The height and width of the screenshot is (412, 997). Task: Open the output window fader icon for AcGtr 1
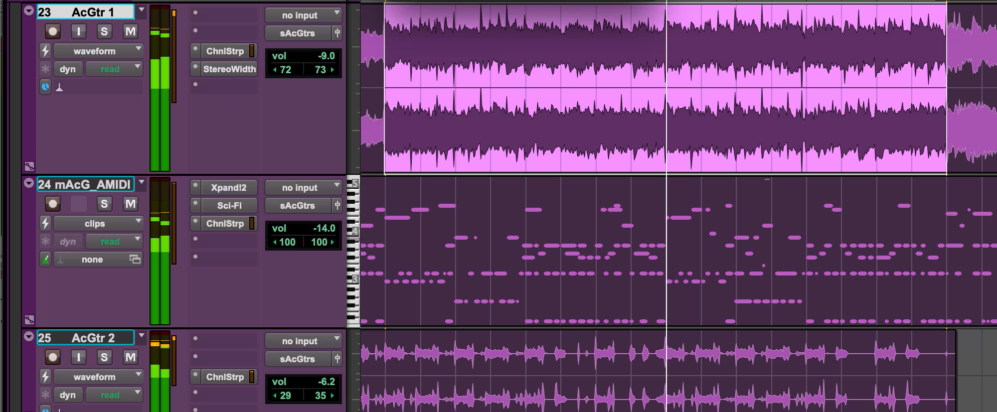click(337, 33)
